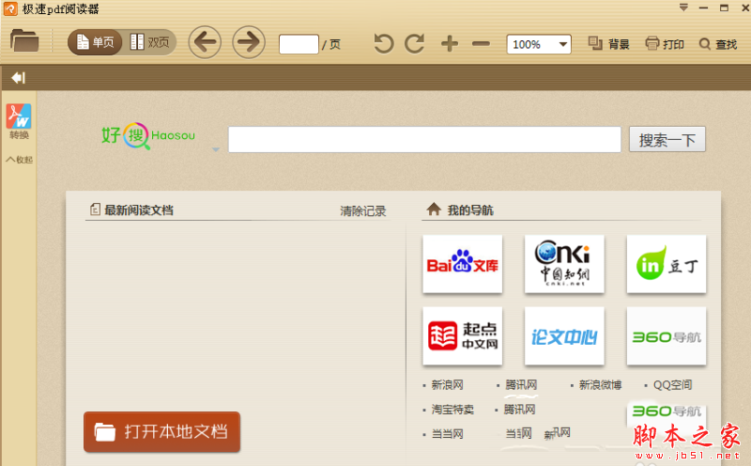Expand the search engine selector arrow
Screen dimensions: 751x466
[x=216, y=149]
